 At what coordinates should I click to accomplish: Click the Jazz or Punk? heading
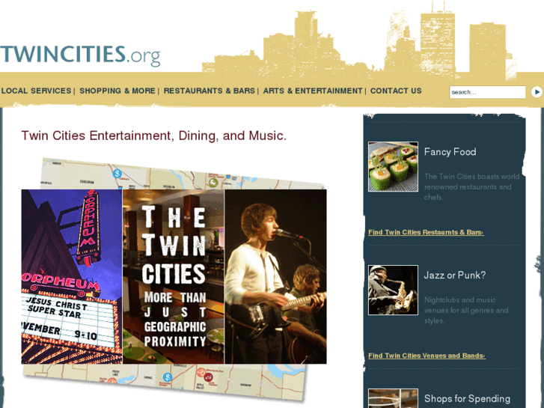(455, 275)
